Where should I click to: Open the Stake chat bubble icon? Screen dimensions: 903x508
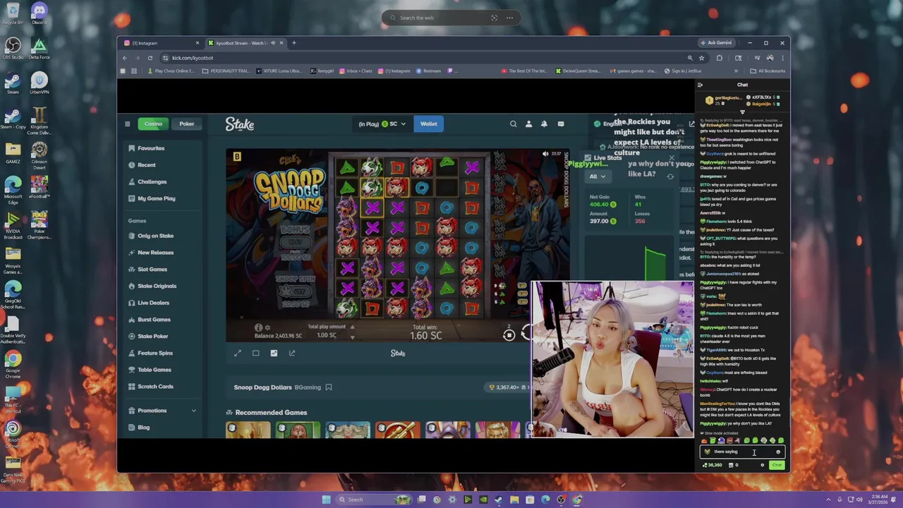click(561, 124)
